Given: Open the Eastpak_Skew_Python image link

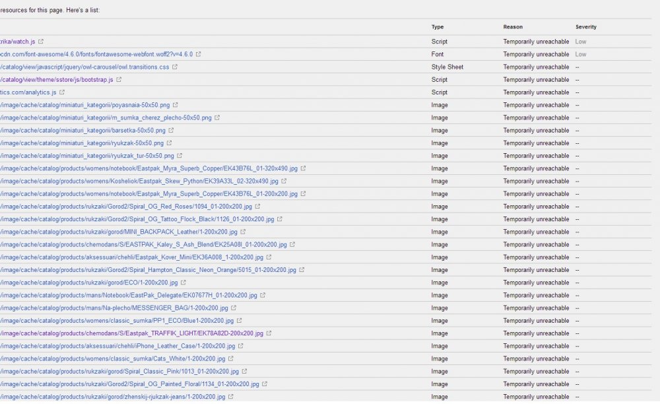Looking at the screenshot, I should (x=139, y=181).
